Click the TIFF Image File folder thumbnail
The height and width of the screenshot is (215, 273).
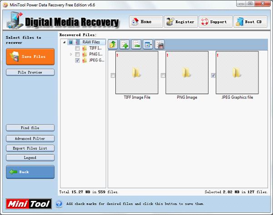[137, 73]
